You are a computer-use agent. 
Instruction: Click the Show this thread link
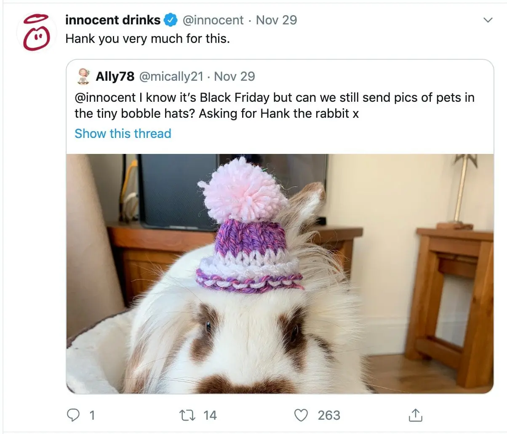pos(123,133)
